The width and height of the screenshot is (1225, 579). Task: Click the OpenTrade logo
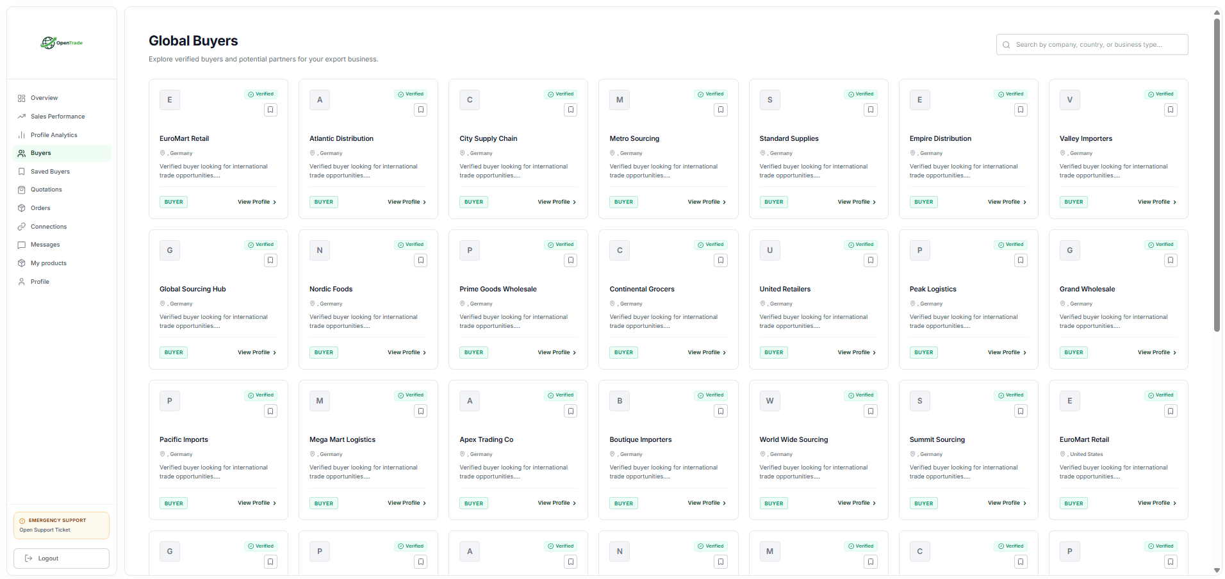[62, 43]
